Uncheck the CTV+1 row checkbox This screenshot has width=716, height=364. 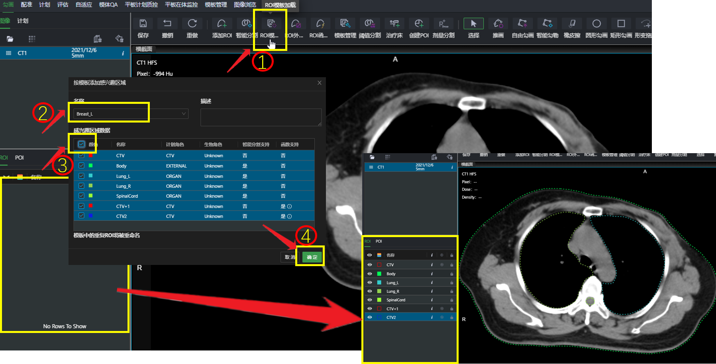point(81,206)
